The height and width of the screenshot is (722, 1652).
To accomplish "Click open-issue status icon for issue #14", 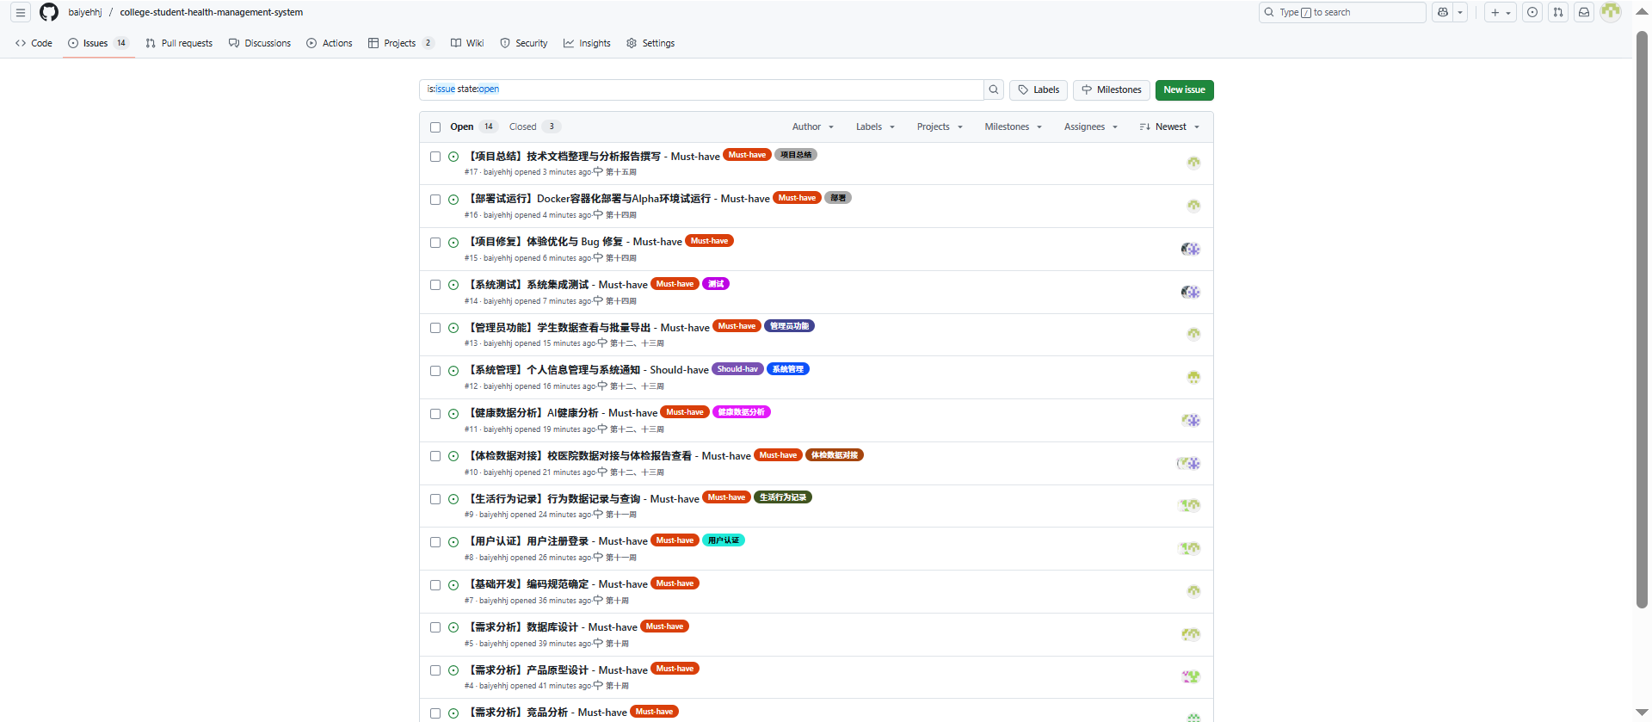I will (x=453, y=285).
